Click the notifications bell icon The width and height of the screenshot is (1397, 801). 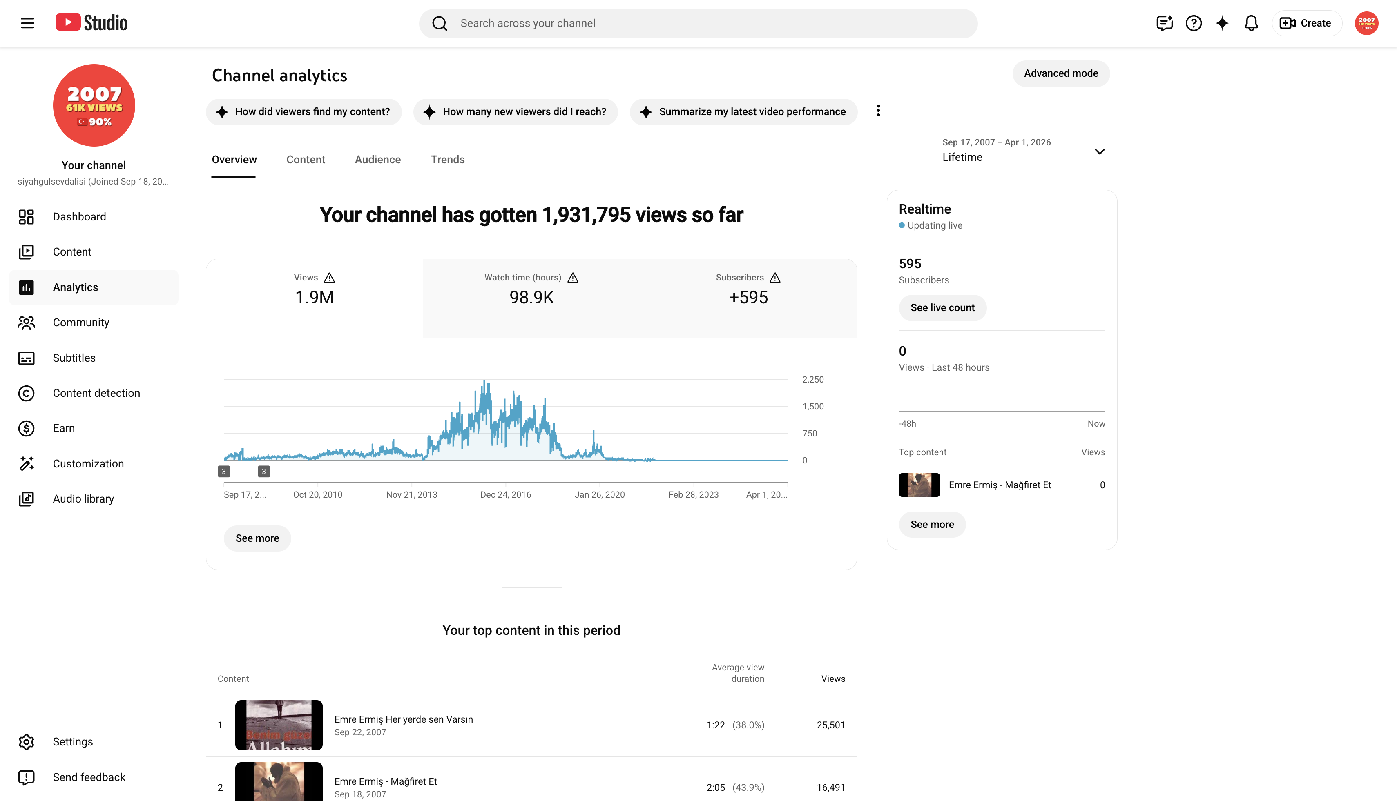[x=1251, y=23]
